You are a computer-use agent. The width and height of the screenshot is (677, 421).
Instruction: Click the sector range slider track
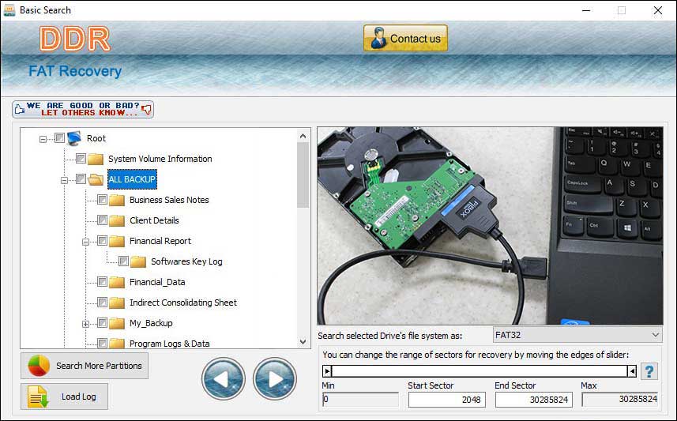[480, 371]
